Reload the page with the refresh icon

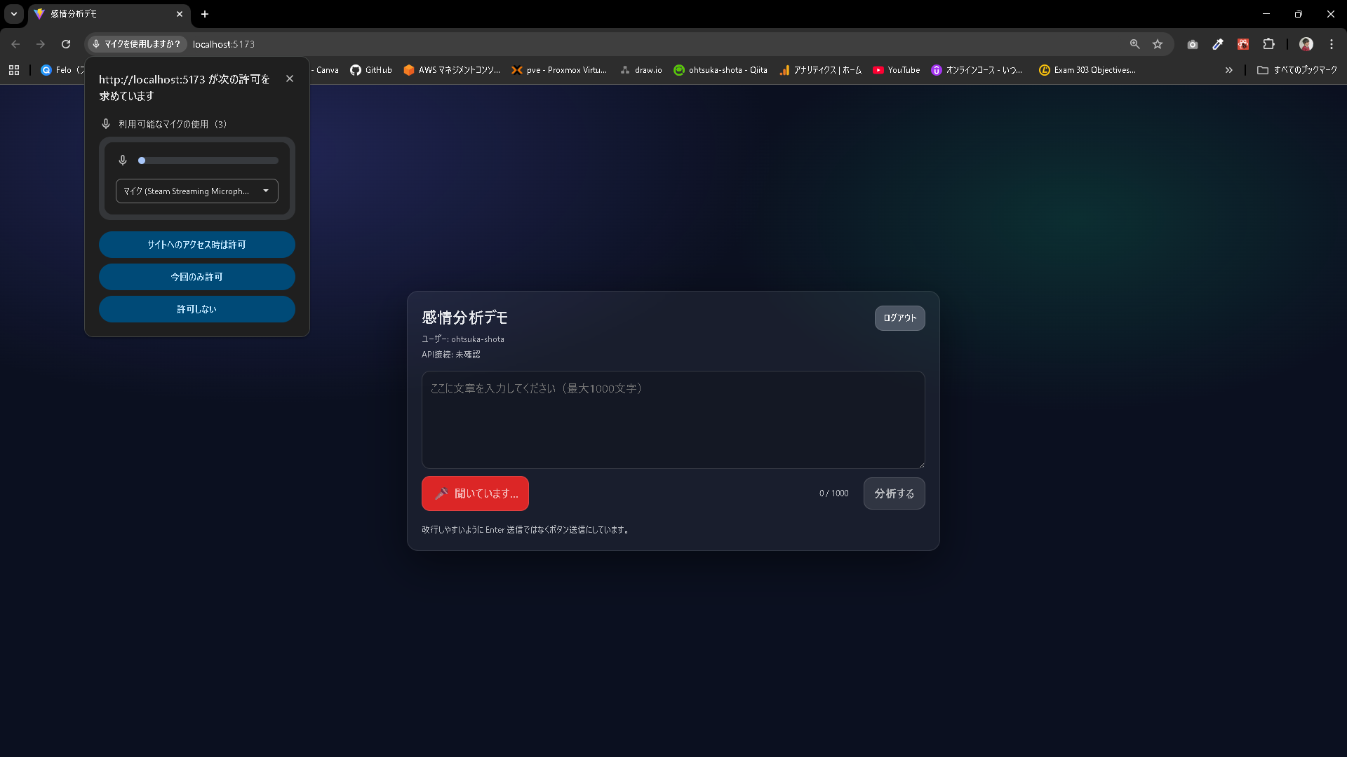66,44
